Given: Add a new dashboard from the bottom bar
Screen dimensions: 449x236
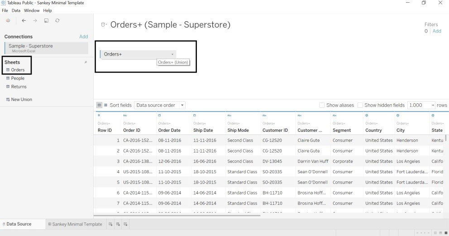Looking at the screenshot, I should point(118,224).
